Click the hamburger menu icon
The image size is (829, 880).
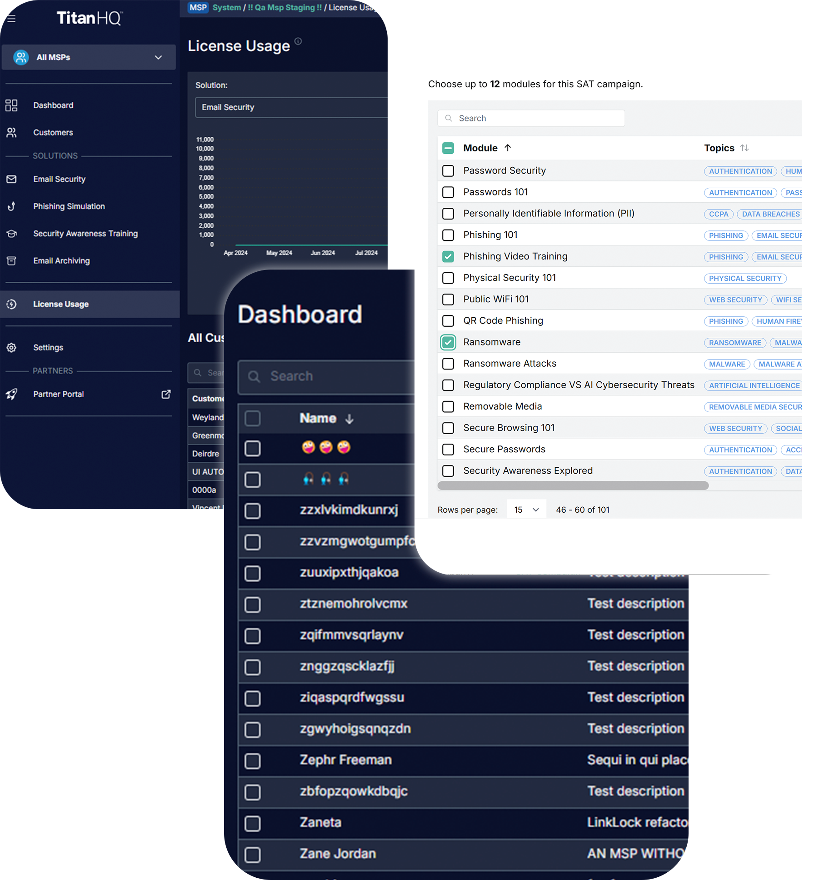[x=11, y=19]
